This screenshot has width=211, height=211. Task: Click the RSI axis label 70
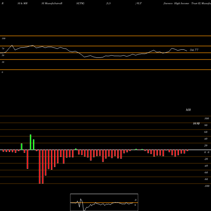(x=3, y=49)
